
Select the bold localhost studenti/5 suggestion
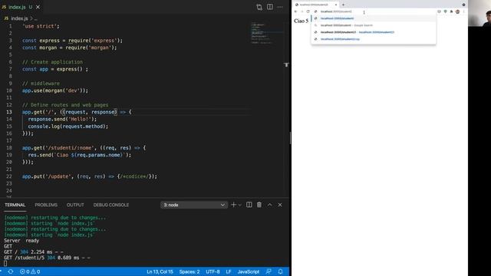[x=374, y=32]
